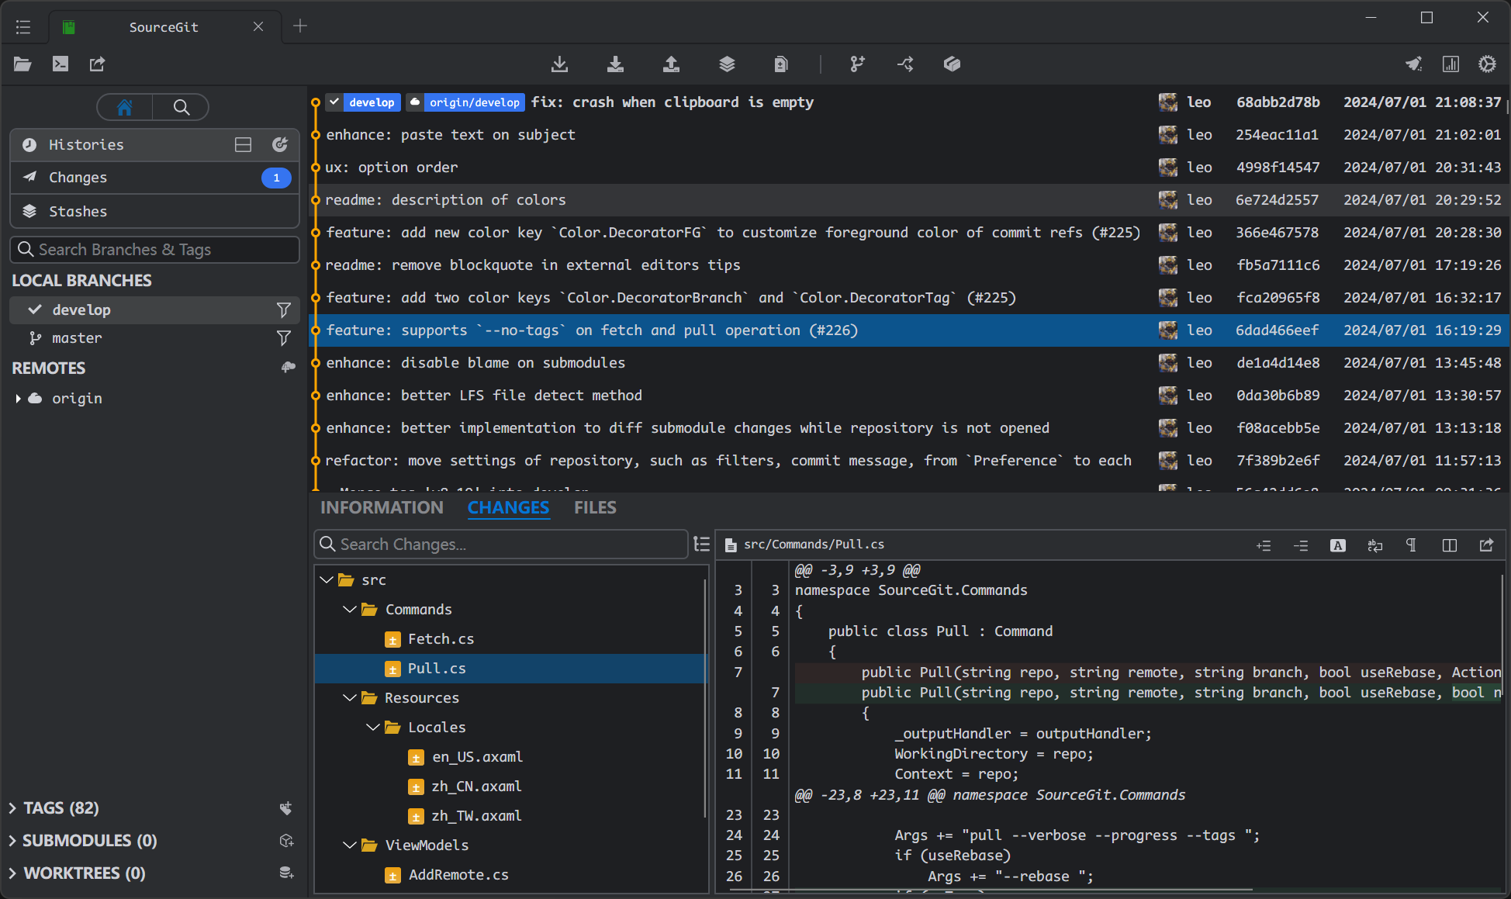Expand the origin remote node

point(18,399)
